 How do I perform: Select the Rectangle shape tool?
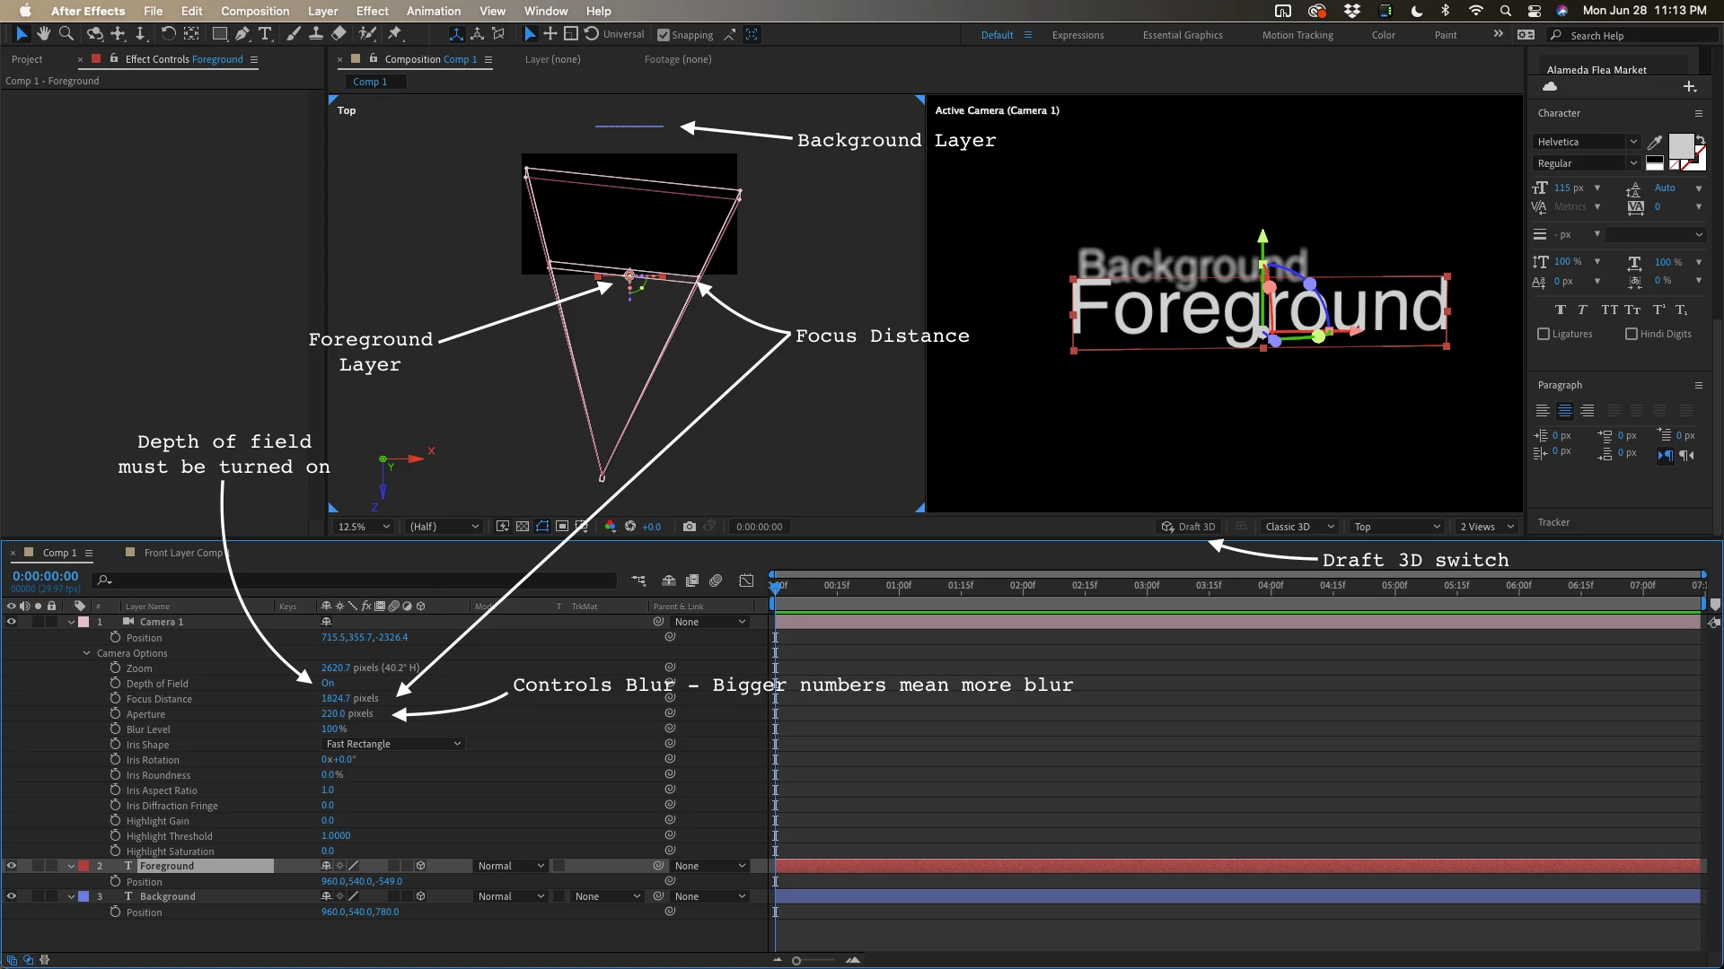tap(219, 34)
